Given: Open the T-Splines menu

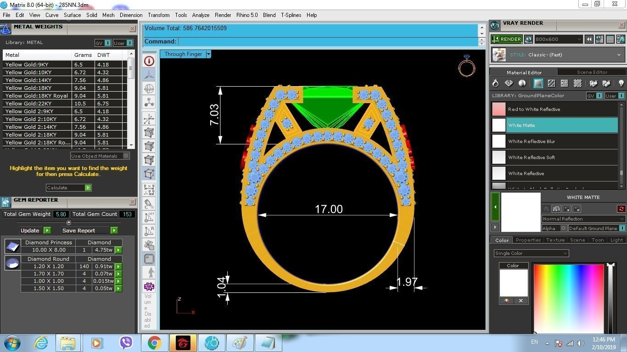Looking at the screenshot, I should [x=291, y=15].
